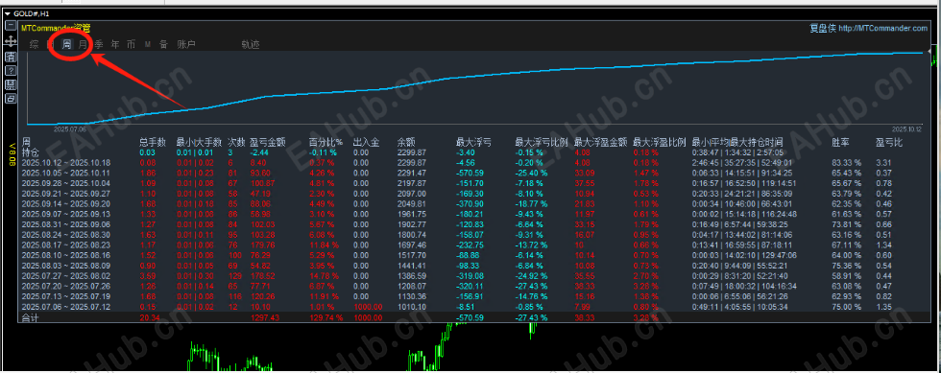Select the 币 currency tab

click(x=131, y=44)
